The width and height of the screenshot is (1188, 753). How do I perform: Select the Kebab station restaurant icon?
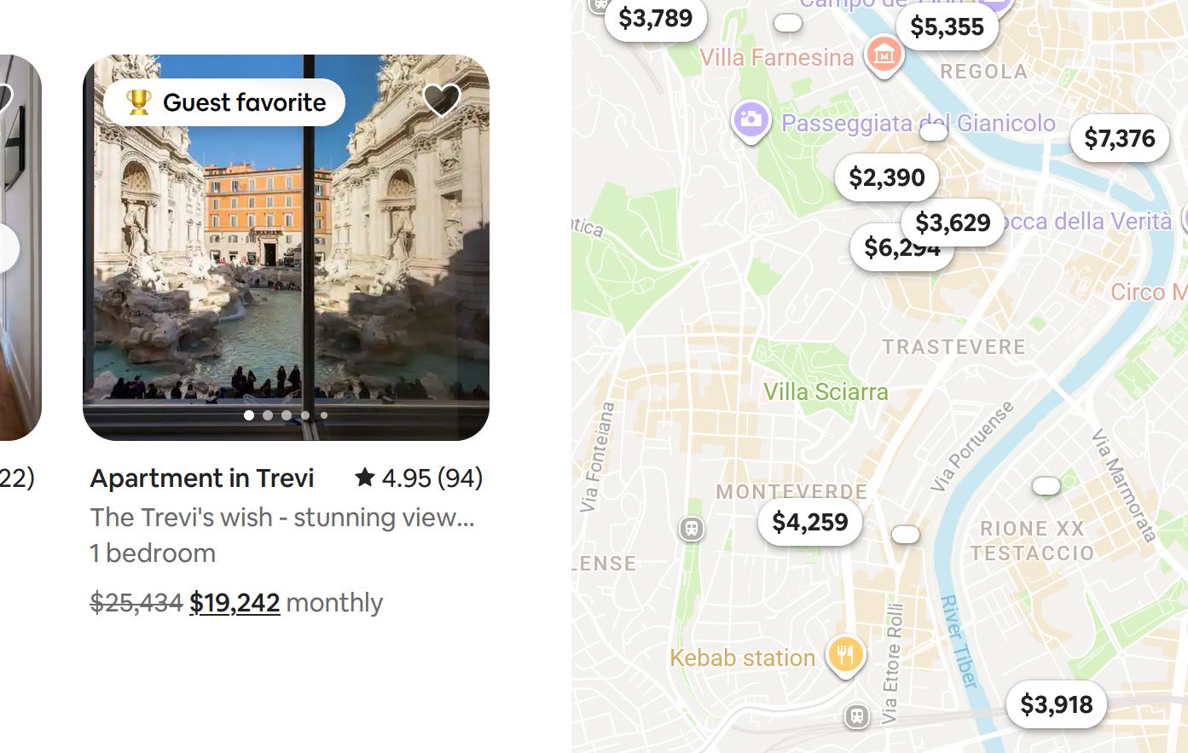click(844, 655)
